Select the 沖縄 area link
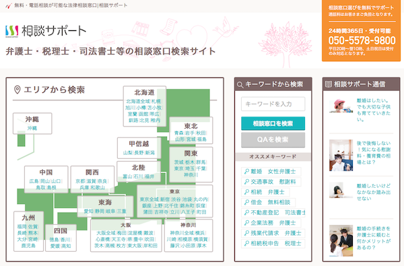Image resolution: width=404 pixels, height=266 pixels. (32, 128)
